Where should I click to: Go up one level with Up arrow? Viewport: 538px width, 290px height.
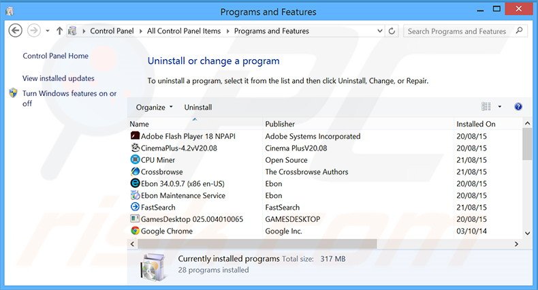pyautogui.click(x=59, y=31)
